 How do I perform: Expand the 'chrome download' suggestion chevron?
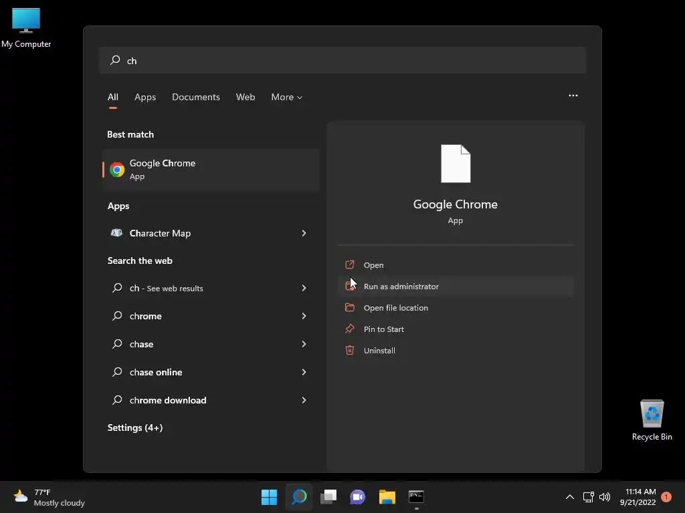point(304,400)
